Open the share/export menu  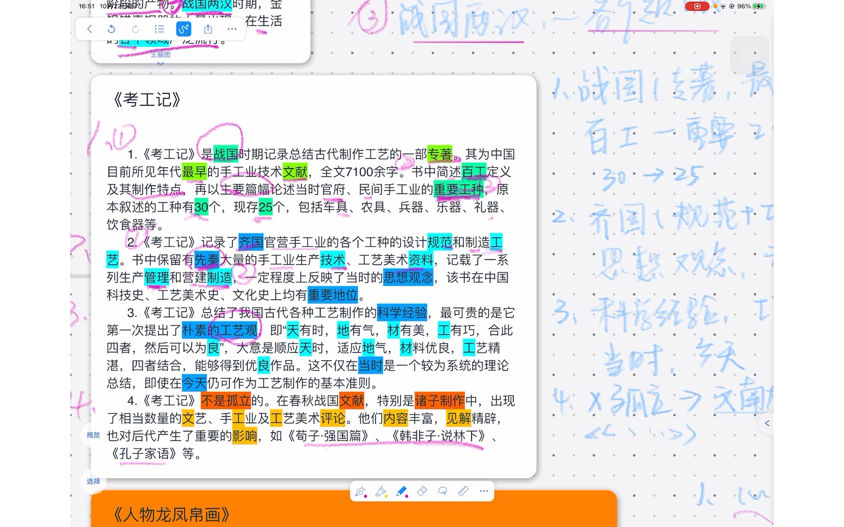[208, 29]
